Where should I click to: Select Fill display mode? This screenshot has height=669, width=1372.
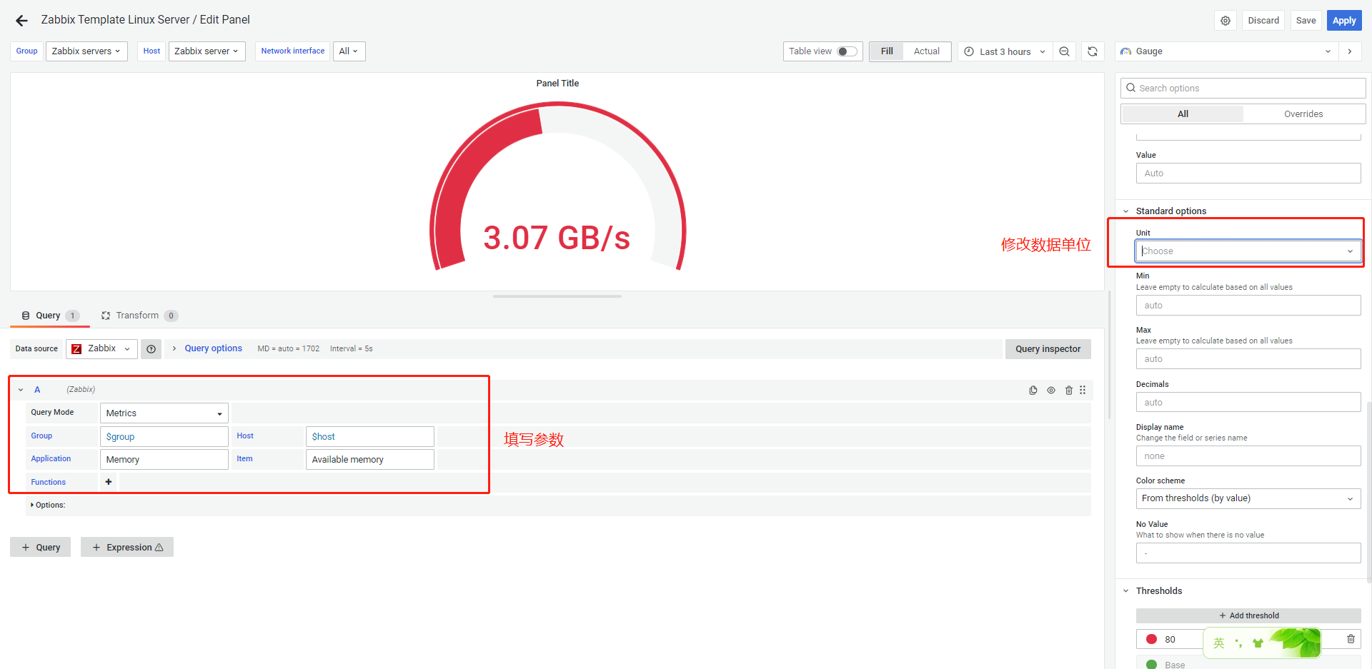point(887,51)
